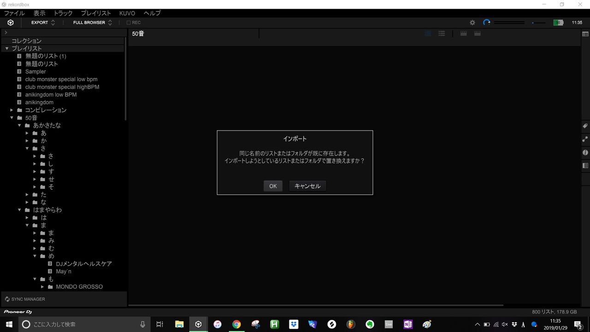Open the related tracks panel icon
The width and height of the screenshot is (590, 332).
pos(585,139)
